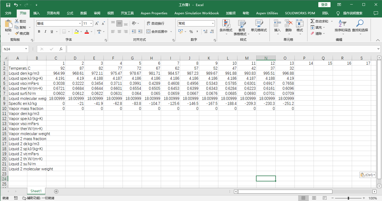Switch to Normal view in status bar
This screenshot has height=201, width=382.
[303, 198]
